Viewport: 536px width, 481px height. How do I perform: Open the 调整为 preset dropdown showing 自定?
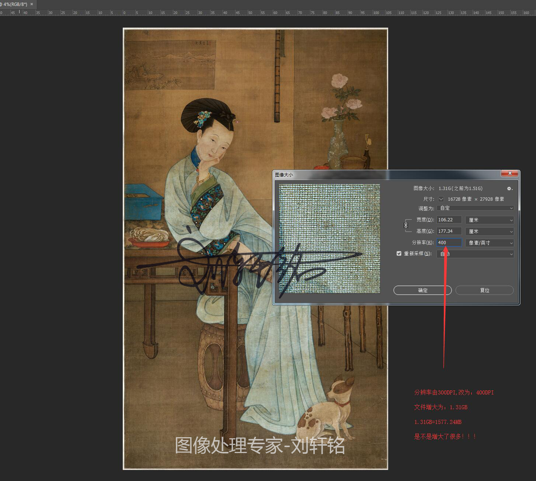tap(476, 208)
